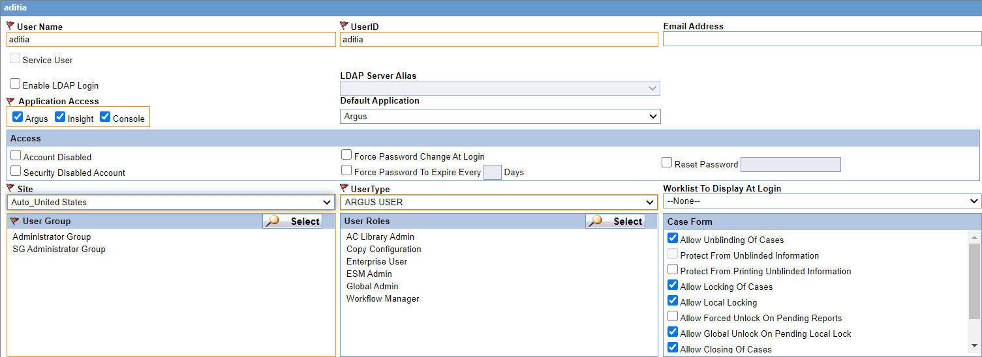Toggle Protect From Unblinded Information checkbox
The height and width of the screenshot is (357, 982).
[x=673, y=254]
